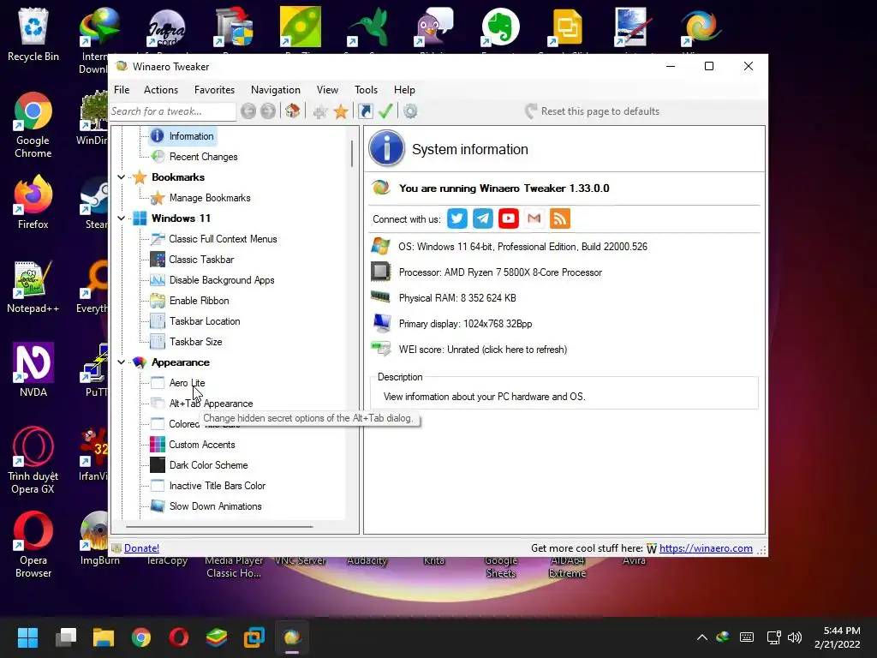Click the add bookmark star-plus icon

[x=320, y=112]
